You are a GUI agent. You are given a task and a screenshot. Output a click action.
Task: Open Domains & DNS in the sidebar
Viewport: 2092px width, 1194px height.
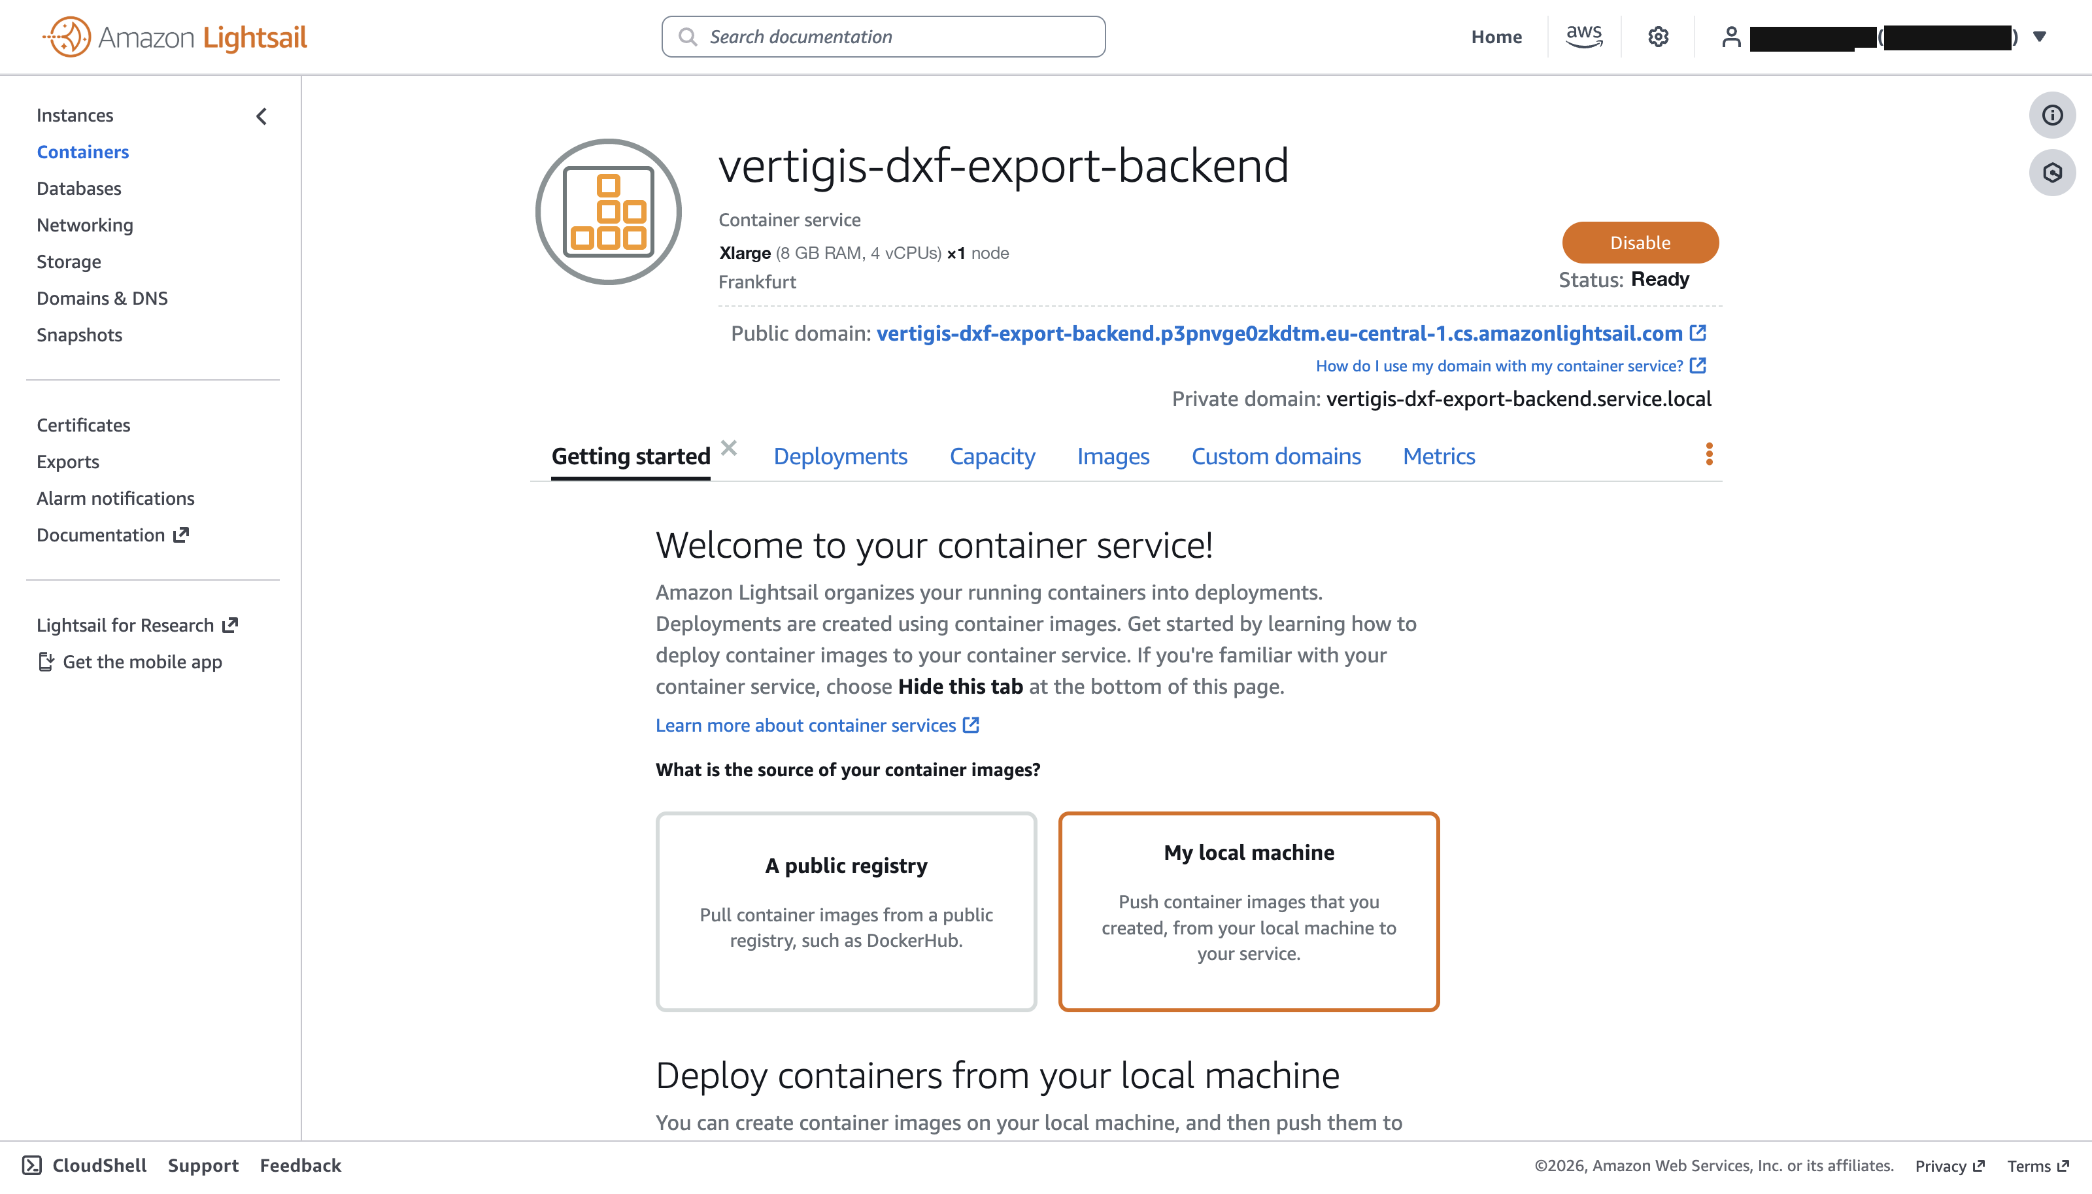101,298
